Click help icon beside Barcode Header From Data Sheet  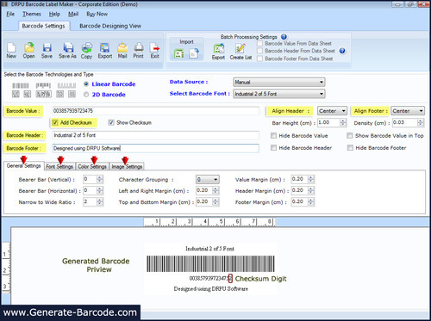click(x=342, y=51)
